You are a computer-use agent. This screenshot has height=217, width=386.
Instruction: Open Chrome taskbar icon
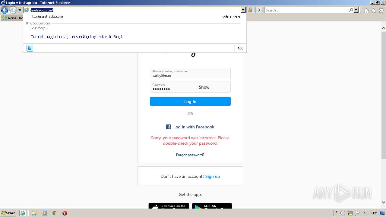pos(55,213)
